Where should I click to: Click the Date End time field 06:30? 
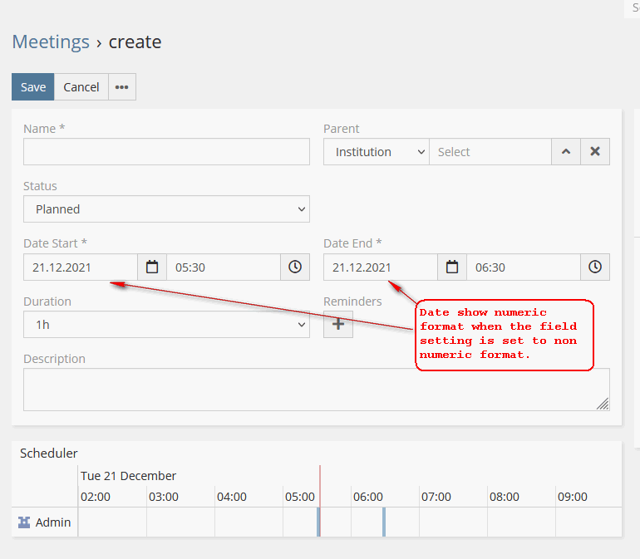pyautogui.click(x=522, y=267)
